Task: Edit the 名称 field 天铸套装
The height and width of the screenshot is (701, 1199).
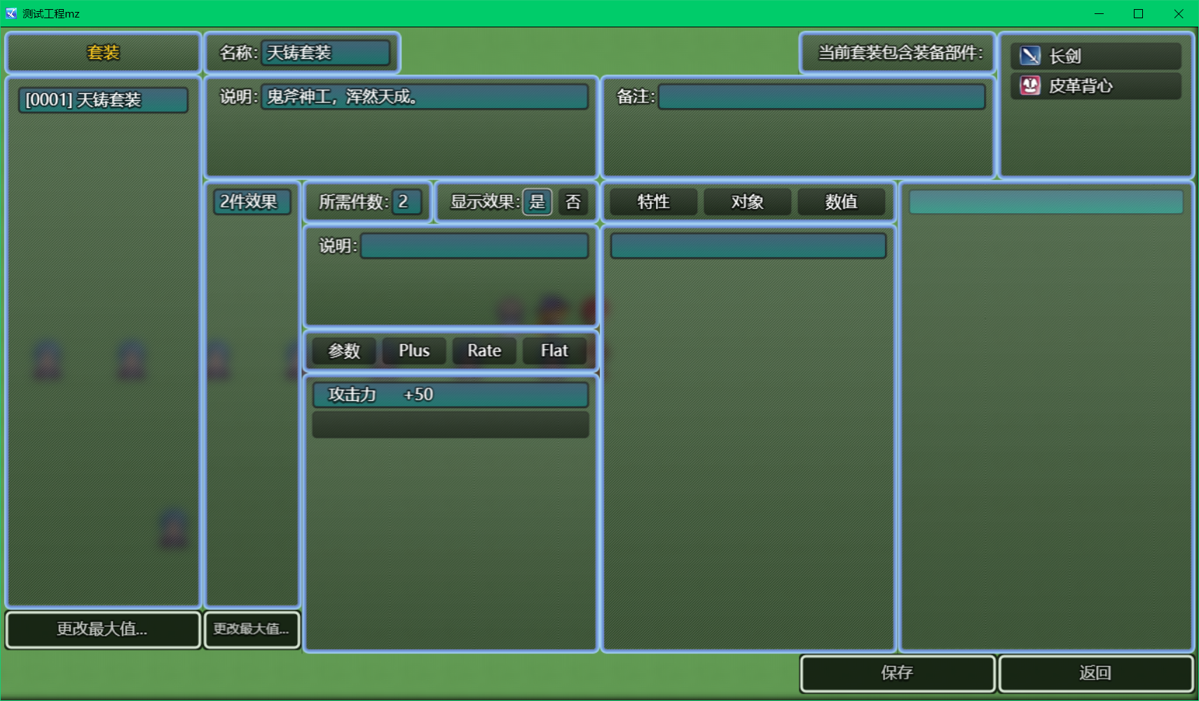Action: (326, 53)
